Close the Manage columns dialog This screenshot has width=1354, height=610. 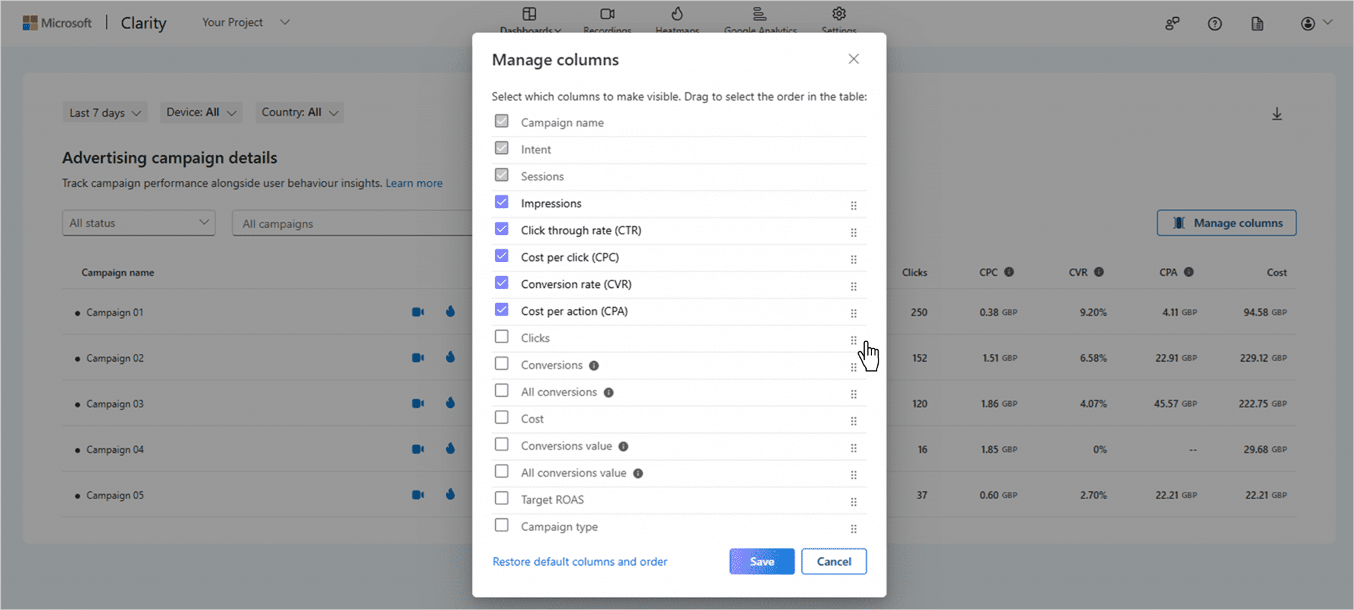[854, 59]
